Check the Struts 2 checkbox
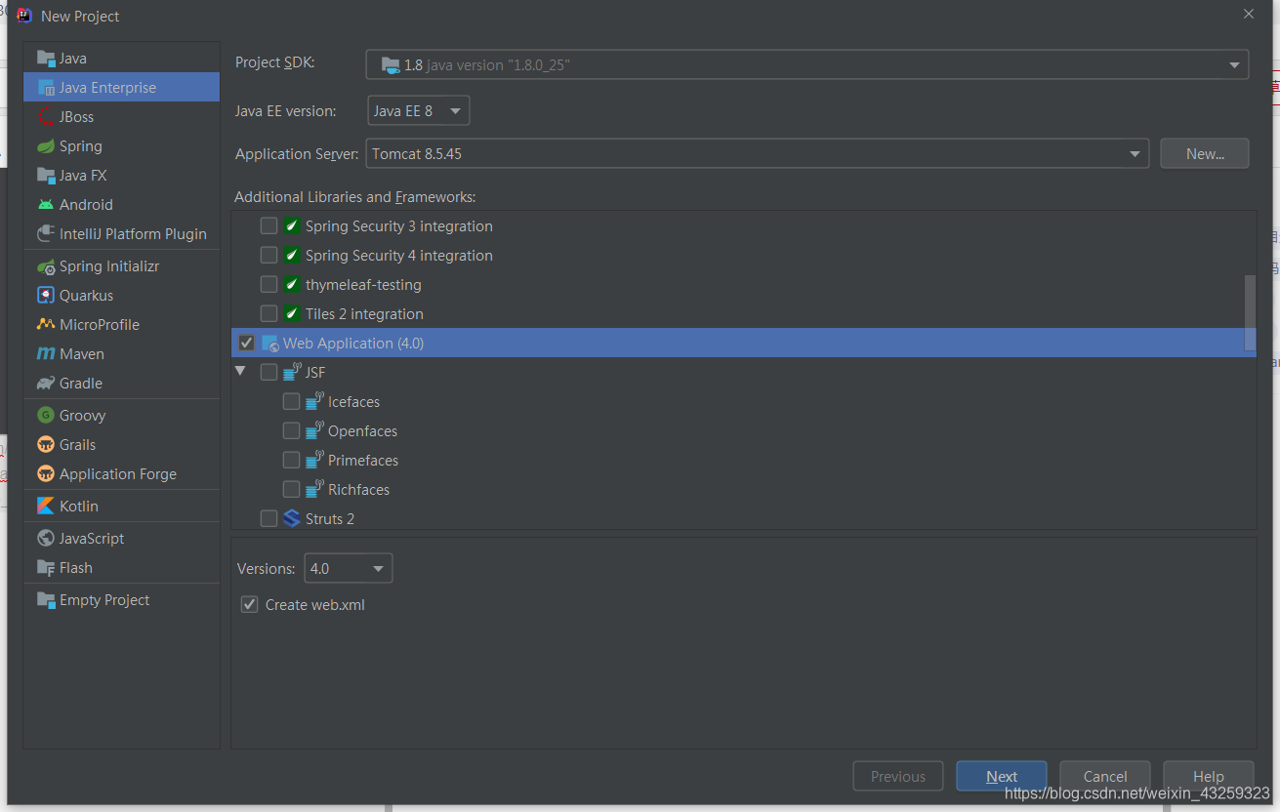Image resolution: width=1280 pixels, height=812 pixels. tap(268, 519)
